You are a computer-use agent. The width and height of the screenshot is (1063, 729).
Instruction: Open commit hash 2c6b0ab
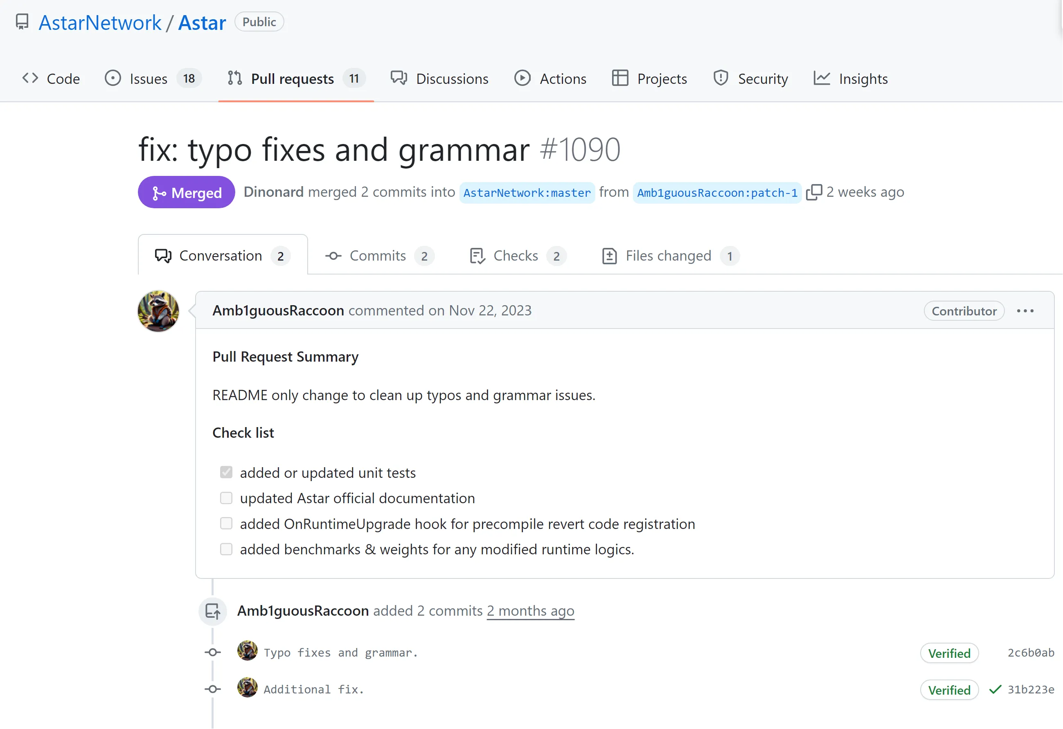click(x=1031, y=652)
